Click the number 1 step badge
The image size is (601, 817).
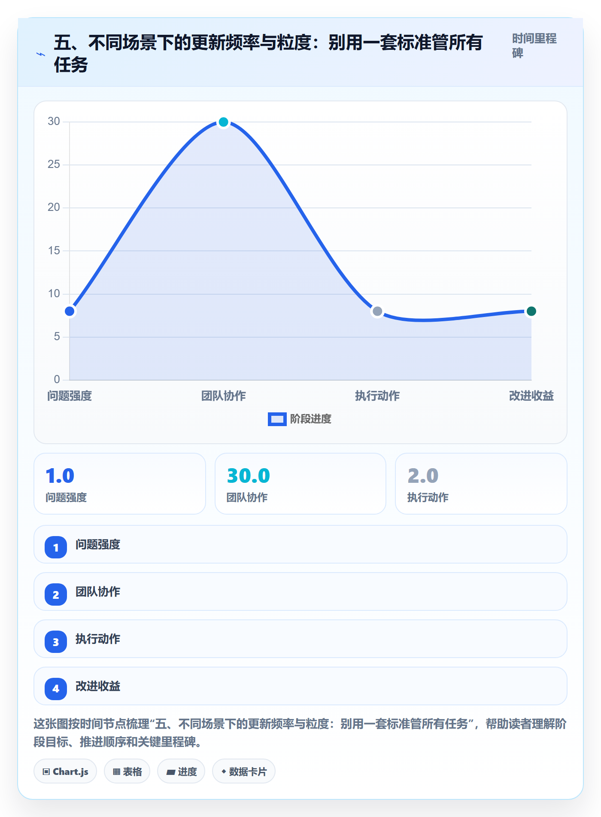[56, 547]
